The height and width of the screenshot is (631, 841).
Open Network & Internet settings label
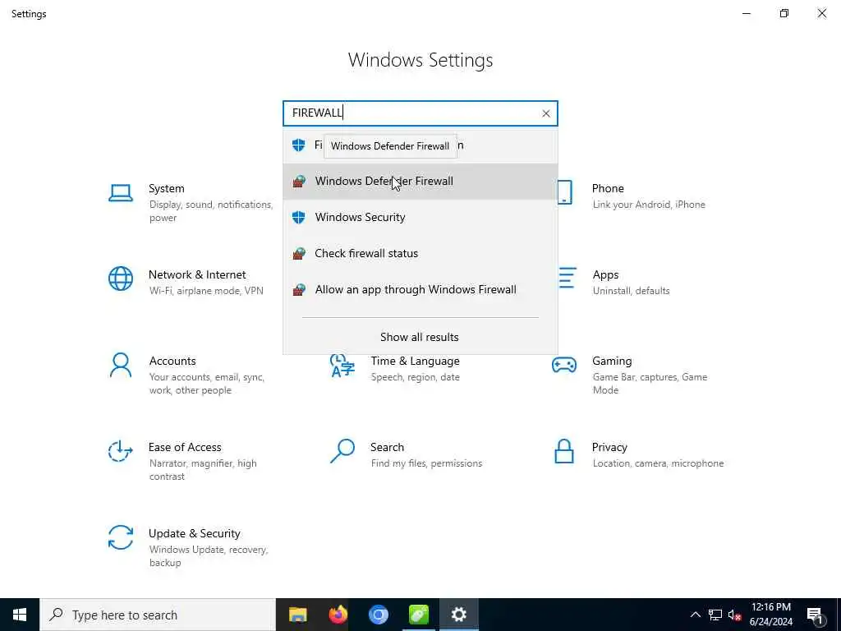(197, 274)
